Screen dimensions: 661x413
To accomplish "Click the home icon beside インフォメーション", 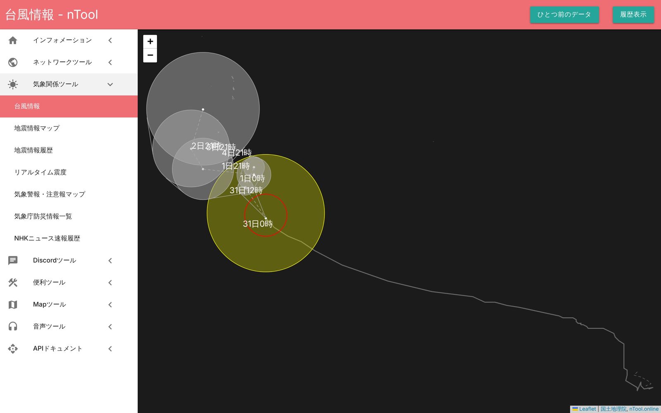I will [x=13, y=40].
